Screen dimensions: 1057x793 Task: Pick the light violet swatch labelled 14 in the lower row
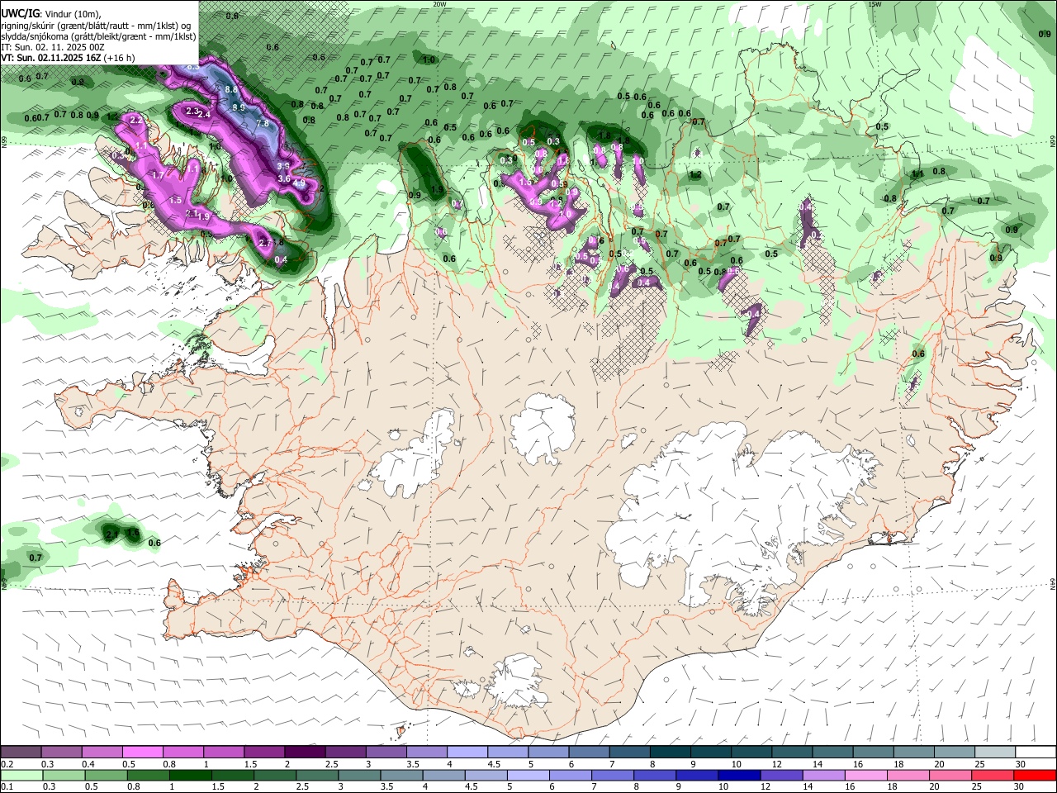(x=822, y=776)
